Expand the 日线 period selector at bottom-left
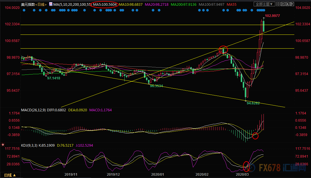This screenshot has width=311, height=178. click(x=10, y=175)
